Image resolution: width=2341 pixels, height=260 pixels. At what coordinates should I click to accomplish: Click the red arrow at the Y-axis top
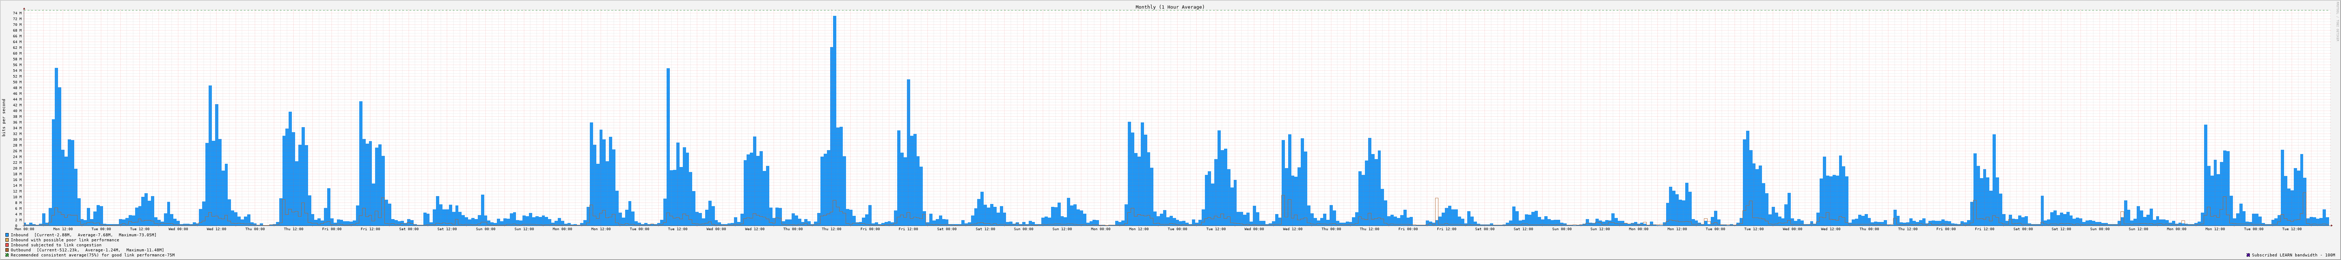pos(24,9)
